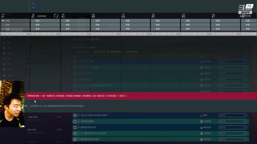The width and height of the screenshot is (257, 144).
Task: Open the info icon beside 增加球队商业价值
Action: 79,127
